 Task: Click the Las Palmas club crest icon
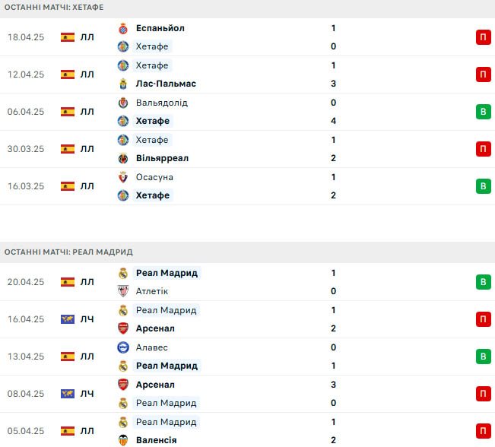pyautogui.click(x=123, y=84)
